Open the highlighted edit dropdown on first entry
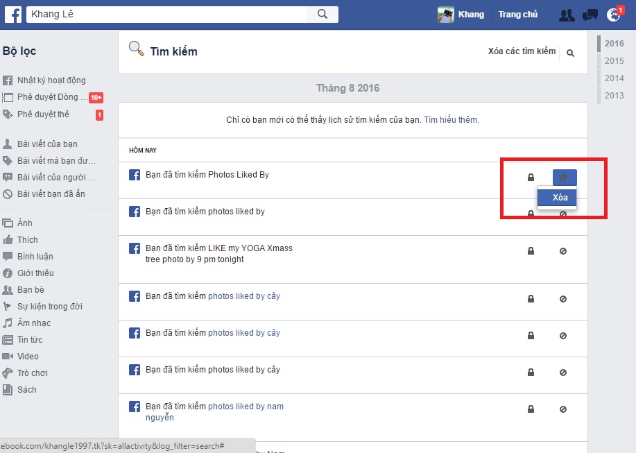This screenshot has height=453, width=636. 563,178
